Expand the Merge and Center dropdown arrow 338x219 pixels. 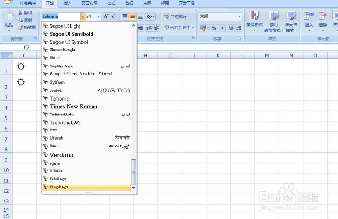point(193,28)
